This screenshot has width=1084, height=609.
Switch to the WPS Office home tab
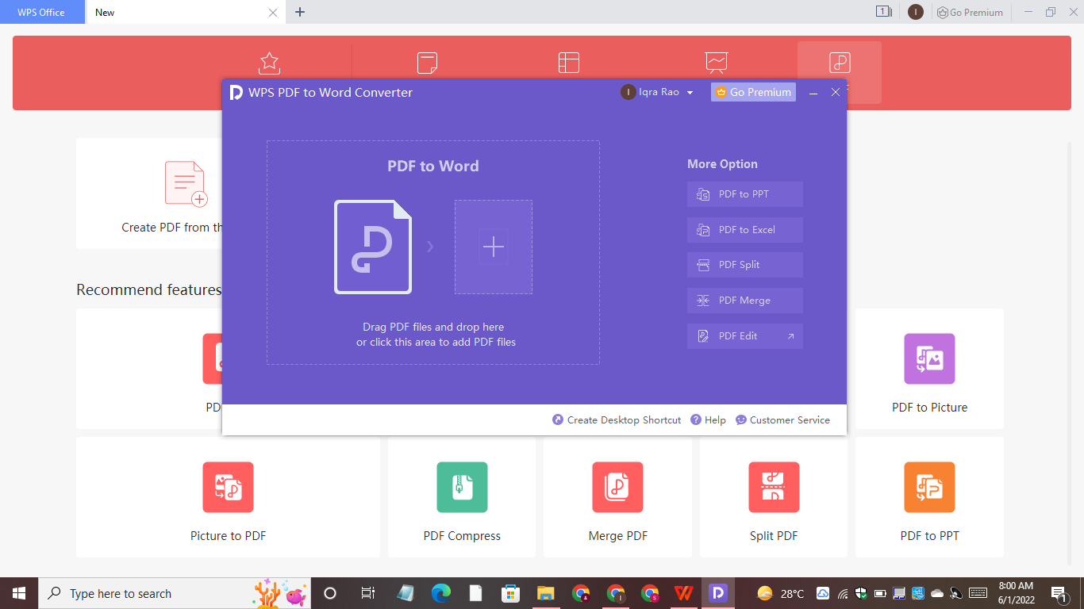[x=41, y=12]
